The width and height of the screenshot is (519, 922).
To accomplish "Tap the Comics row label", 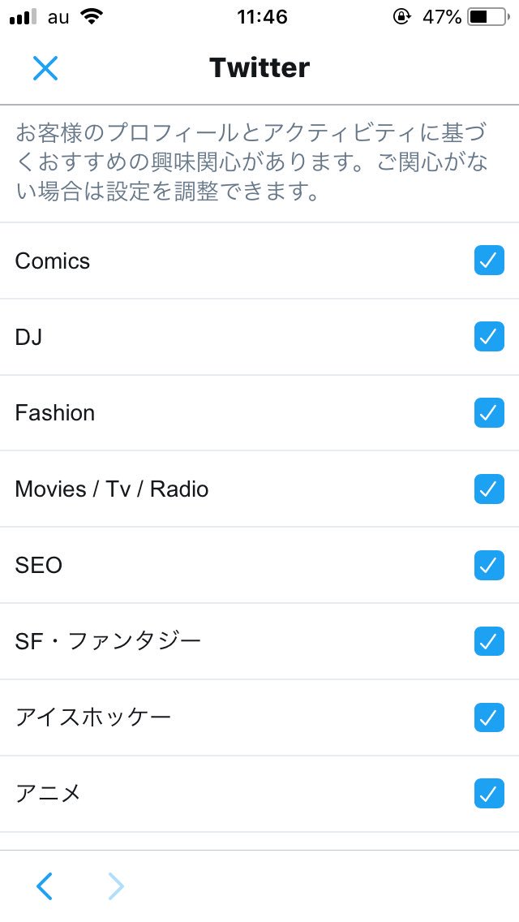I will pos(53,261).
